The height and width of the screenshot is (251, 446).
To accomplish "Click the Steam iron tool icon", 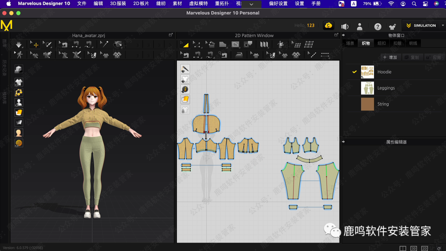I will (x=239, y=55).
